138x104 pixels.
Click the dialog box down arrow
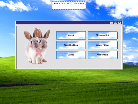click(85, 8)
